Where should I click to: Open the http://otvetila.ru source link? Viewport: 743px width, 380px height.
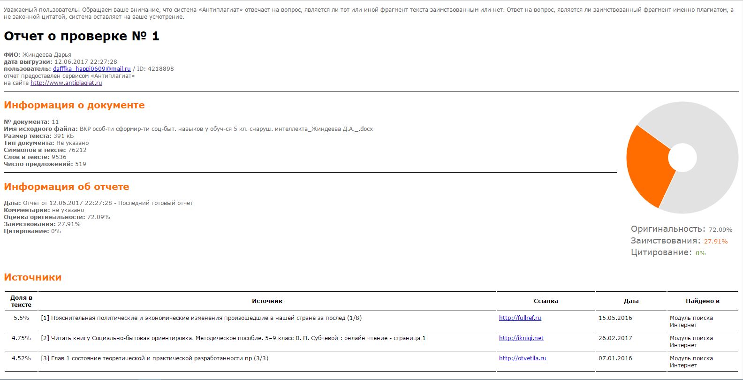click(x=523, y=358)
